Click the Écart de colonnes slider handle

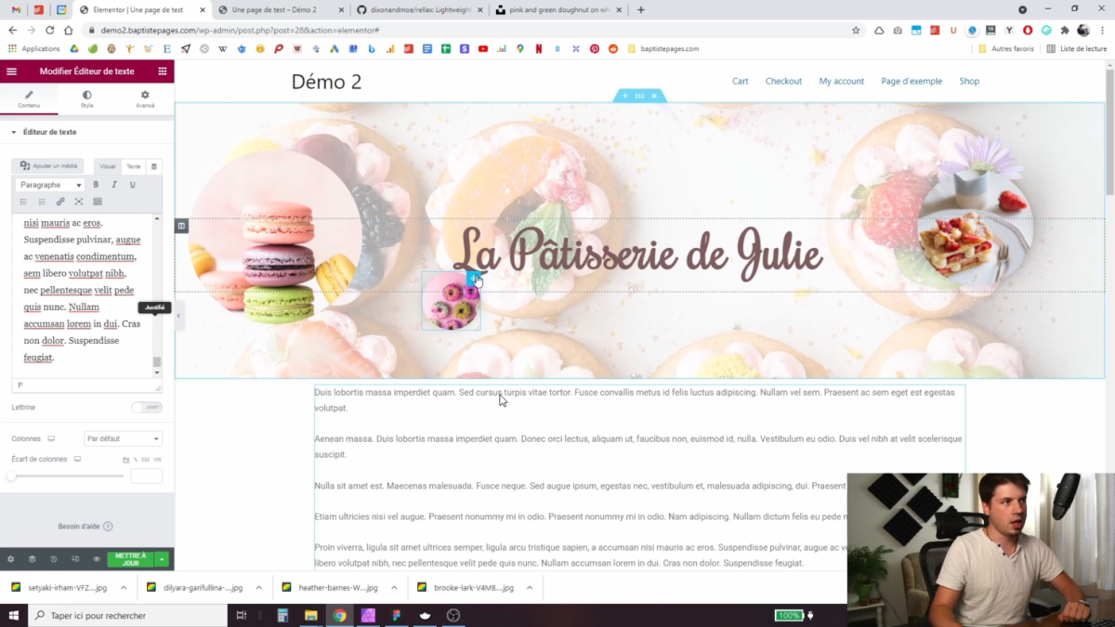pyautogui.click(x=11, y=476)
